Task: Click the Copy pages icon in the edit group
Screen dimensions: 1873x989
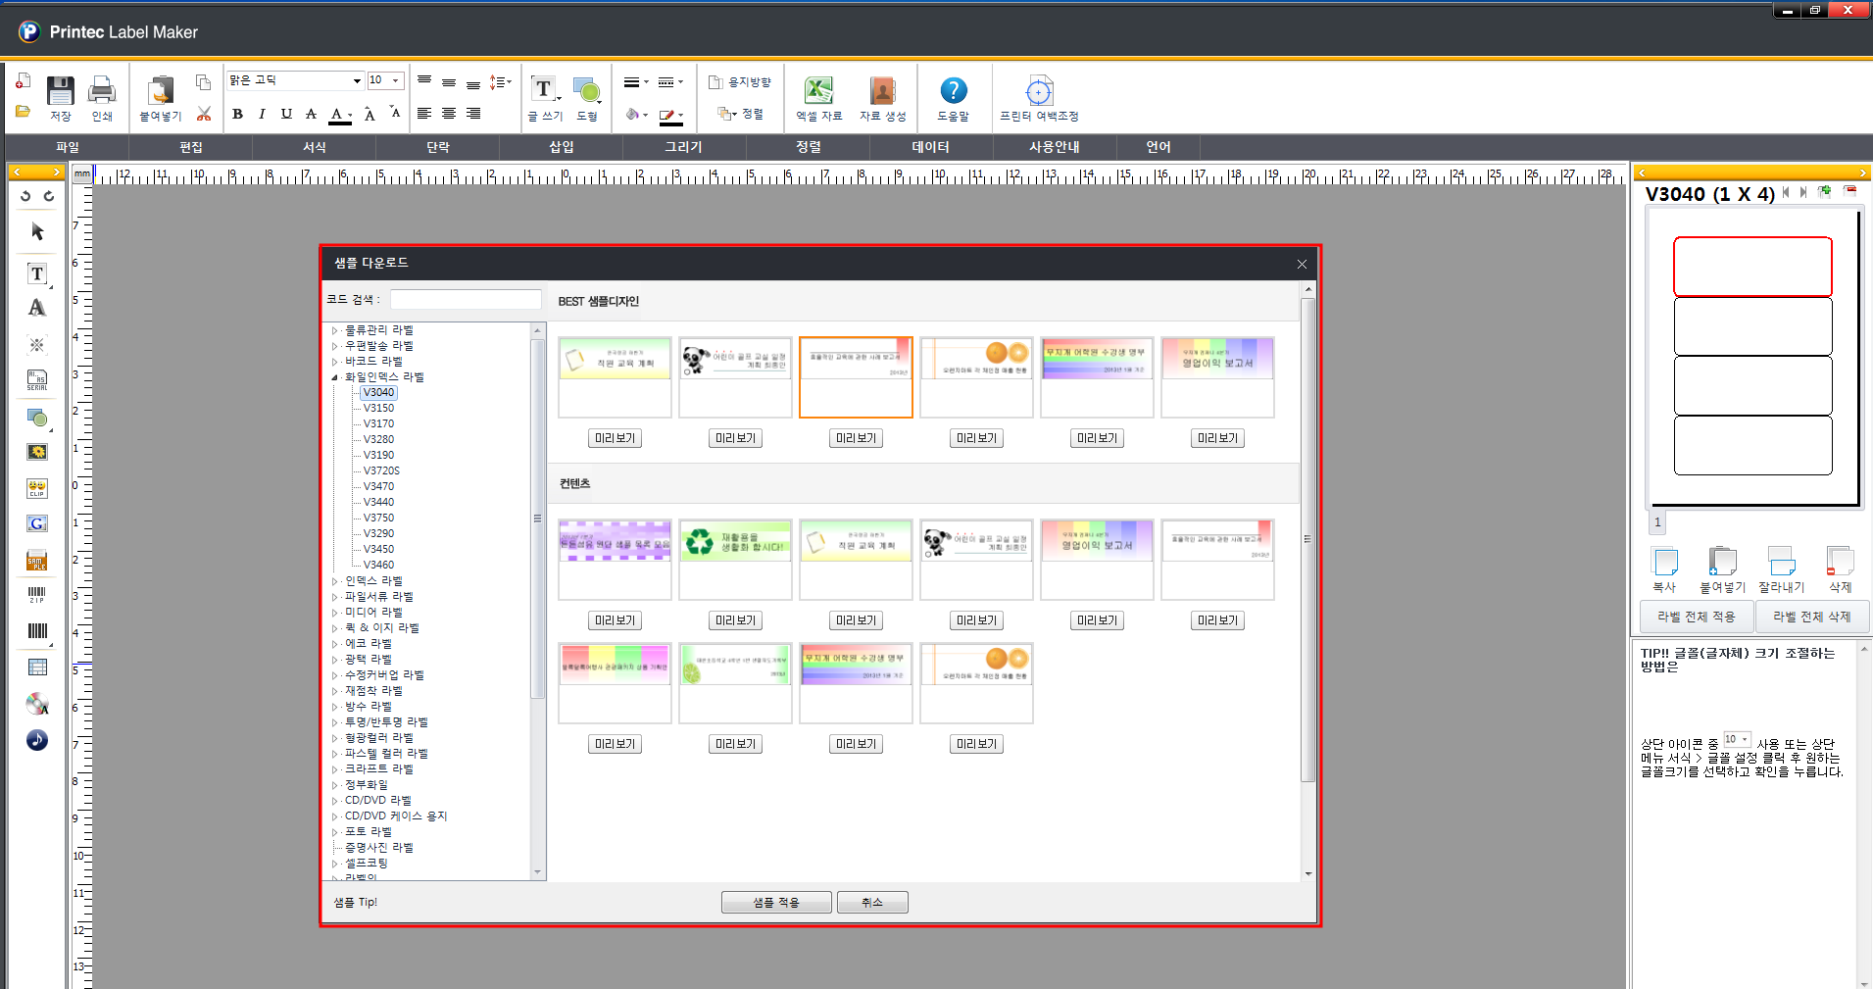Action: tap(203, 82)
